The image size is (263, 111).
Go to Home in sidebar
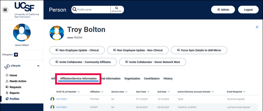coord(13,75)
